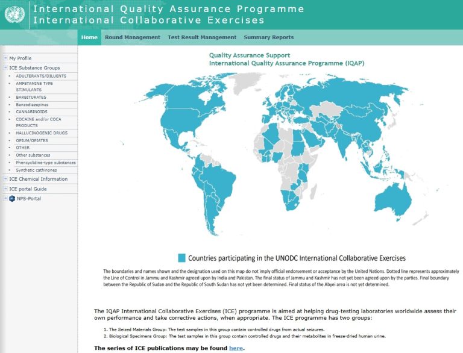Viewport: 463px width, 353px height.
Task: Go to Test Result Management
Action: (202, 37)
